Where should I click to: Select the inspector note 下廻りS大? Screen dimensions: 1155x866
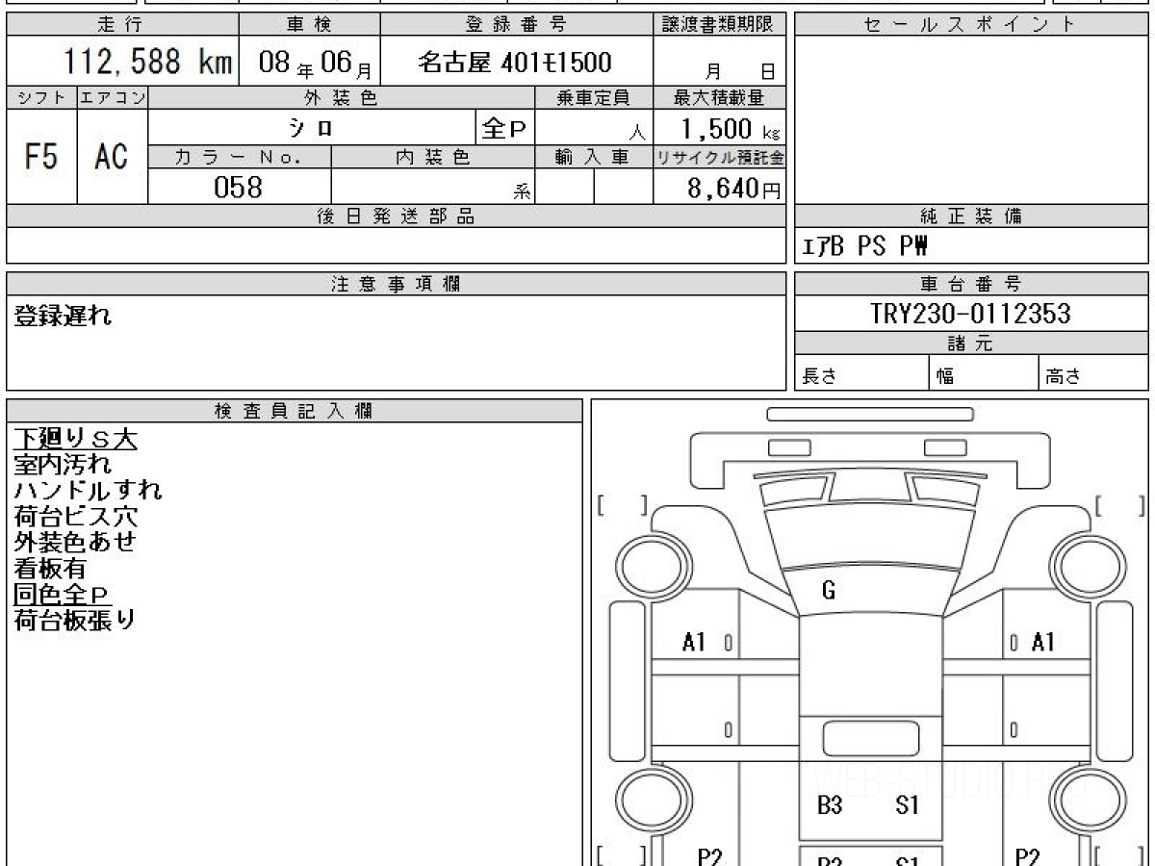(x=75, y=440)
